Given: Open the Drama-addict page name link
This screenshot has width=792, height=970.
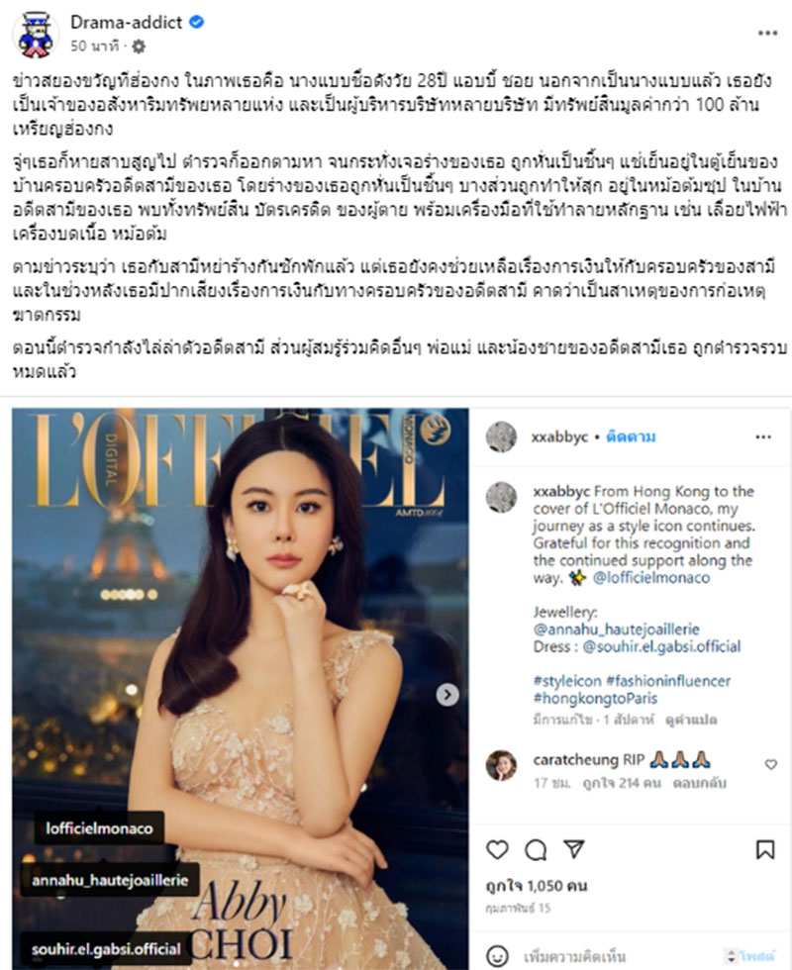Looking at the screenshot, I should (127, 22).
